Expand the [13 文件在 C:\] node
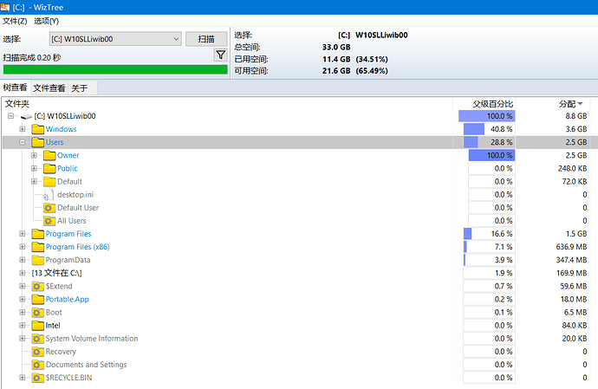Screen dimensions: 598x389 (23, 273)
